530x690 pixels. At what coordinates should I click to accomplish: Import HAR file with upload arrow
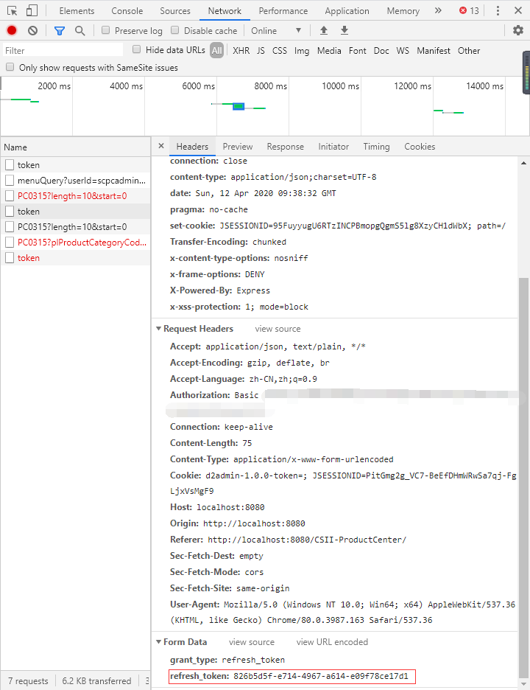[x=324, y=30]
